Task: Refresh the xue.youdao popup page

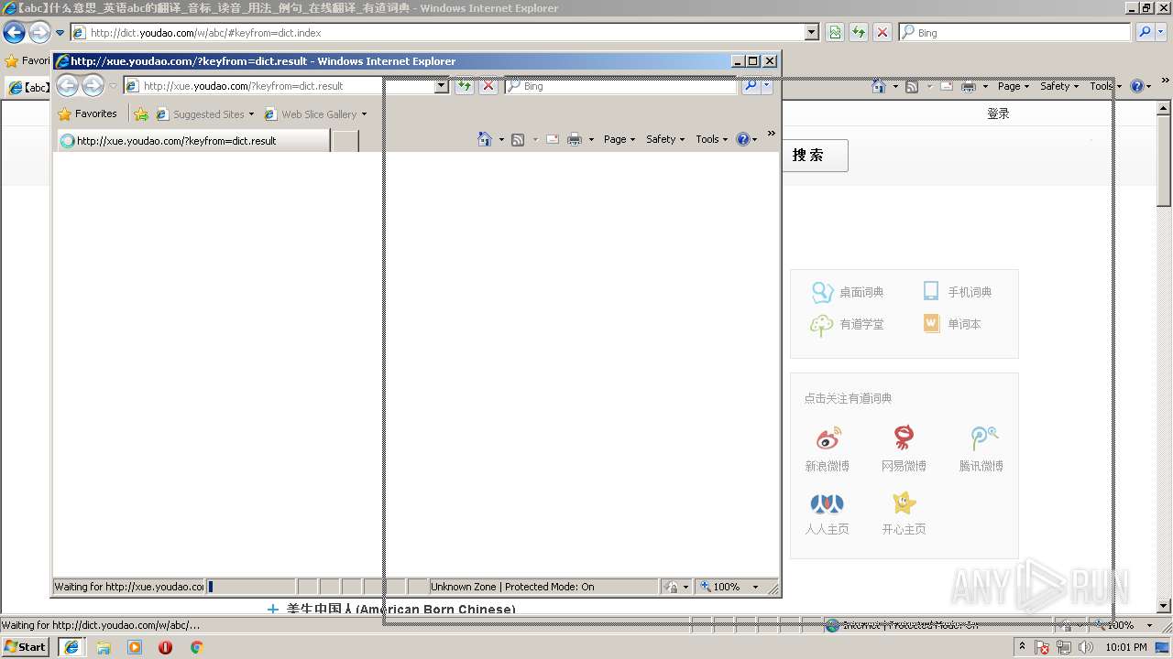Action: pos(465,86)
